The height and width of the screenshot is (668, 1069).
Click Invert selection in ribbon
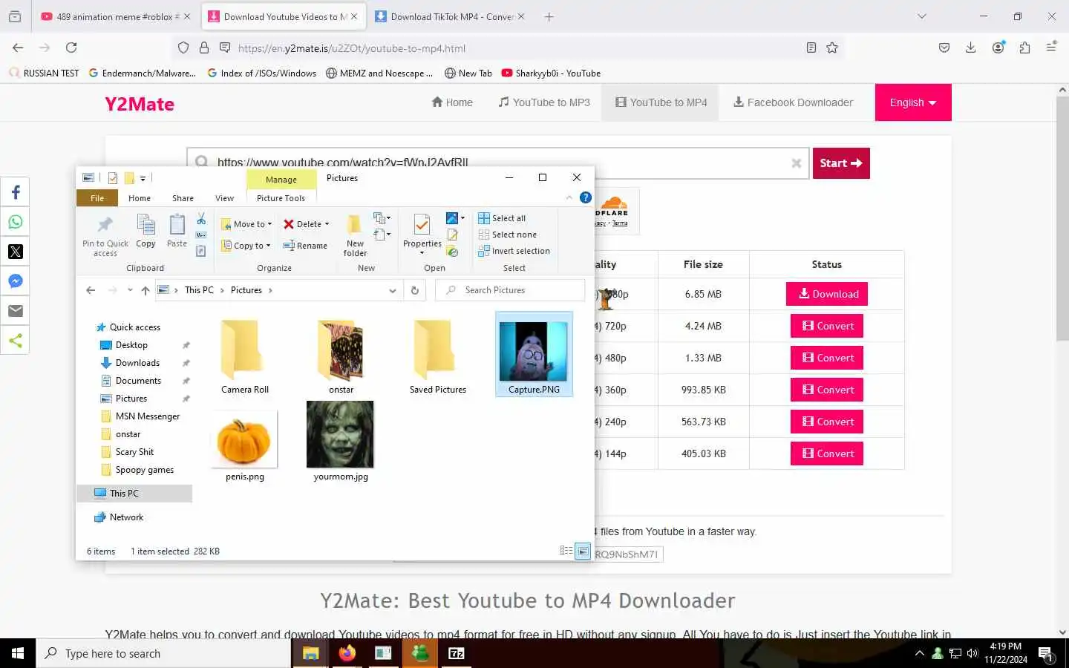pyautogui.click(x=514, y=251)
